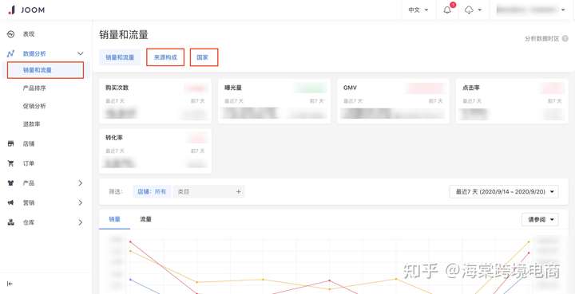Open the notification bell
575x294 pixels.
pyautogui.click(x=447, y=10)
